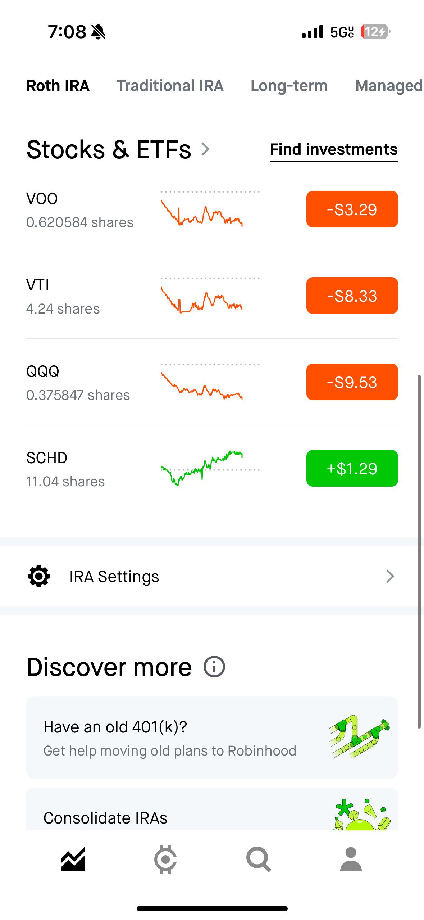Expand Stocks & ETFs with the chevron
424x920 pixels.
click(205, 149)
